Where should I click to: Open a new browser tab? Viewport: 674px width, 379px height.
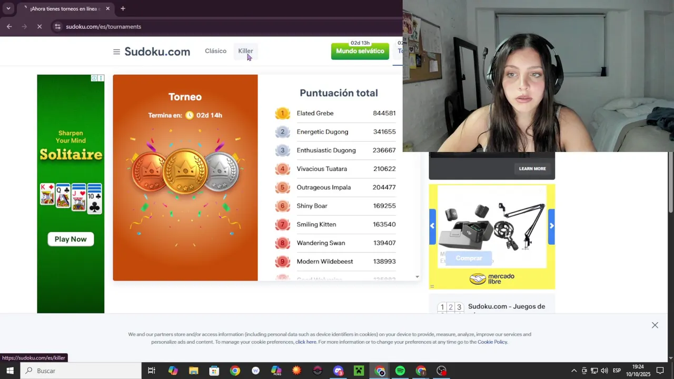pos(123,8)
